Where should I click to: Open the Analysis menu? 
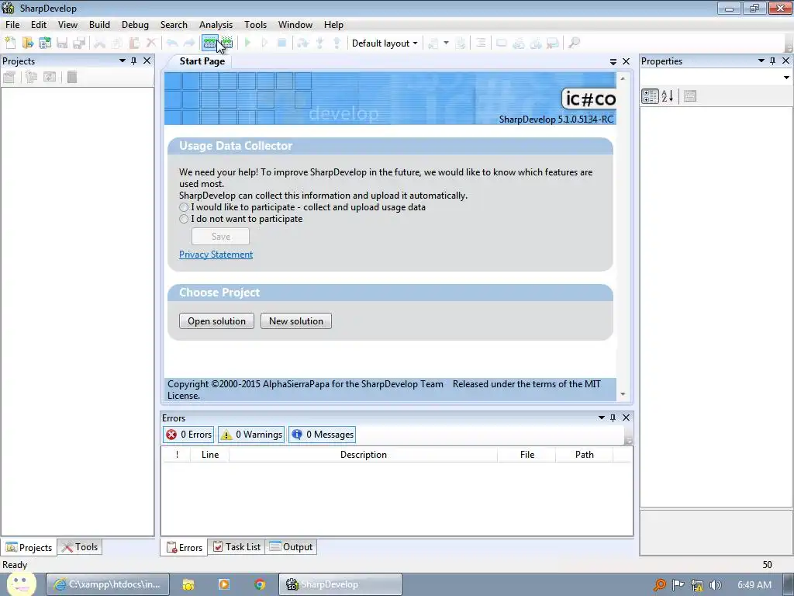click(x=216, y=24)
